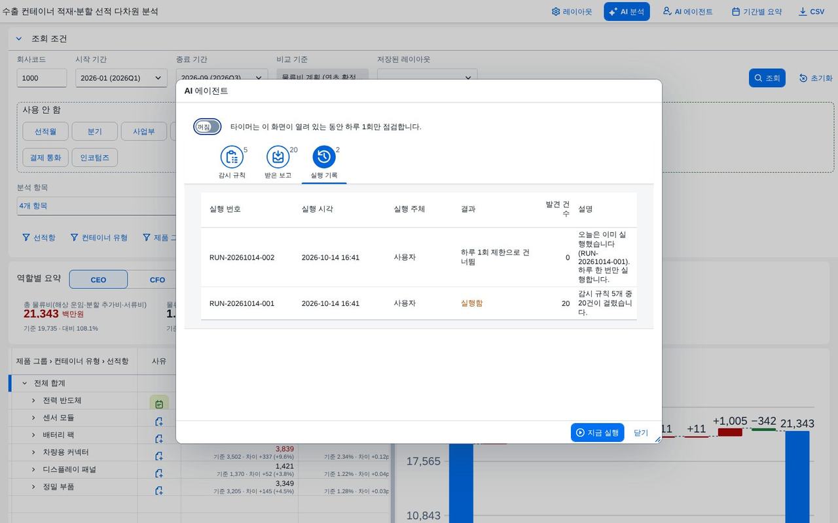Click the reason icon in 디스플레이 패널 row
This screenshot has height=523, width=838.
[x=159, y=473]
